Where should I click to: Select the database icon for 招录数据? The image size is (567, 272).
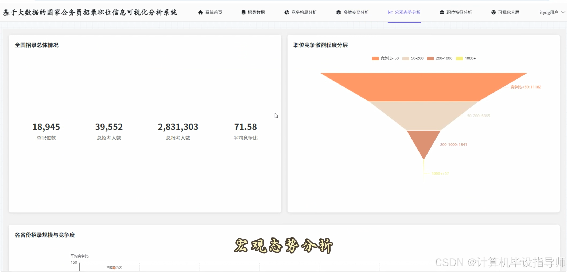[243, 12]
